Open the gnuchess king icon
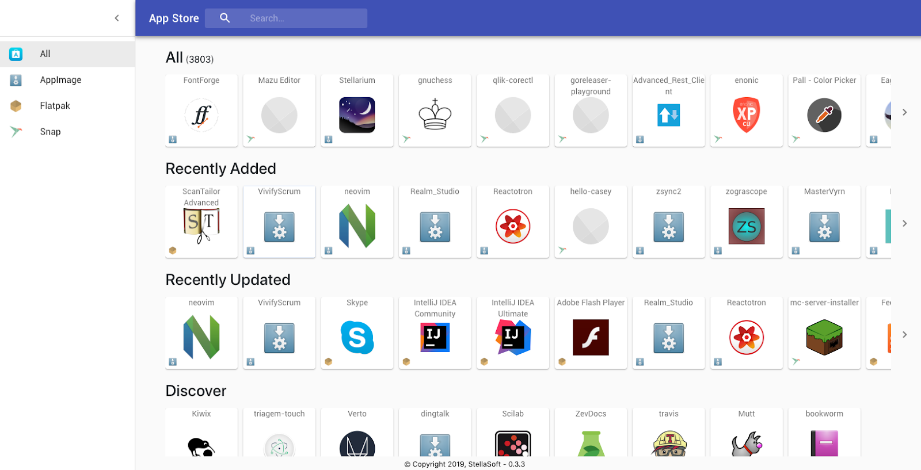Screen dimensions: 921x470 (x=435, y=114)
